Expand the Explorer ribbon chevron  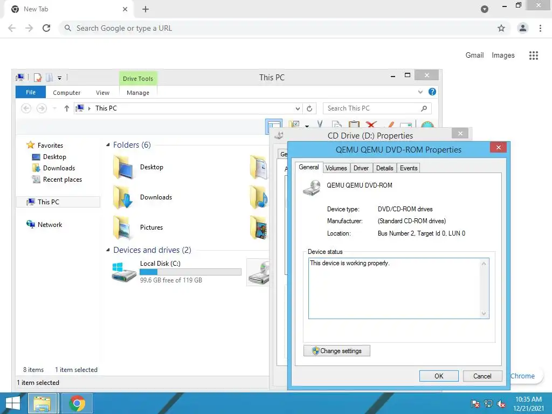[420, 92]
